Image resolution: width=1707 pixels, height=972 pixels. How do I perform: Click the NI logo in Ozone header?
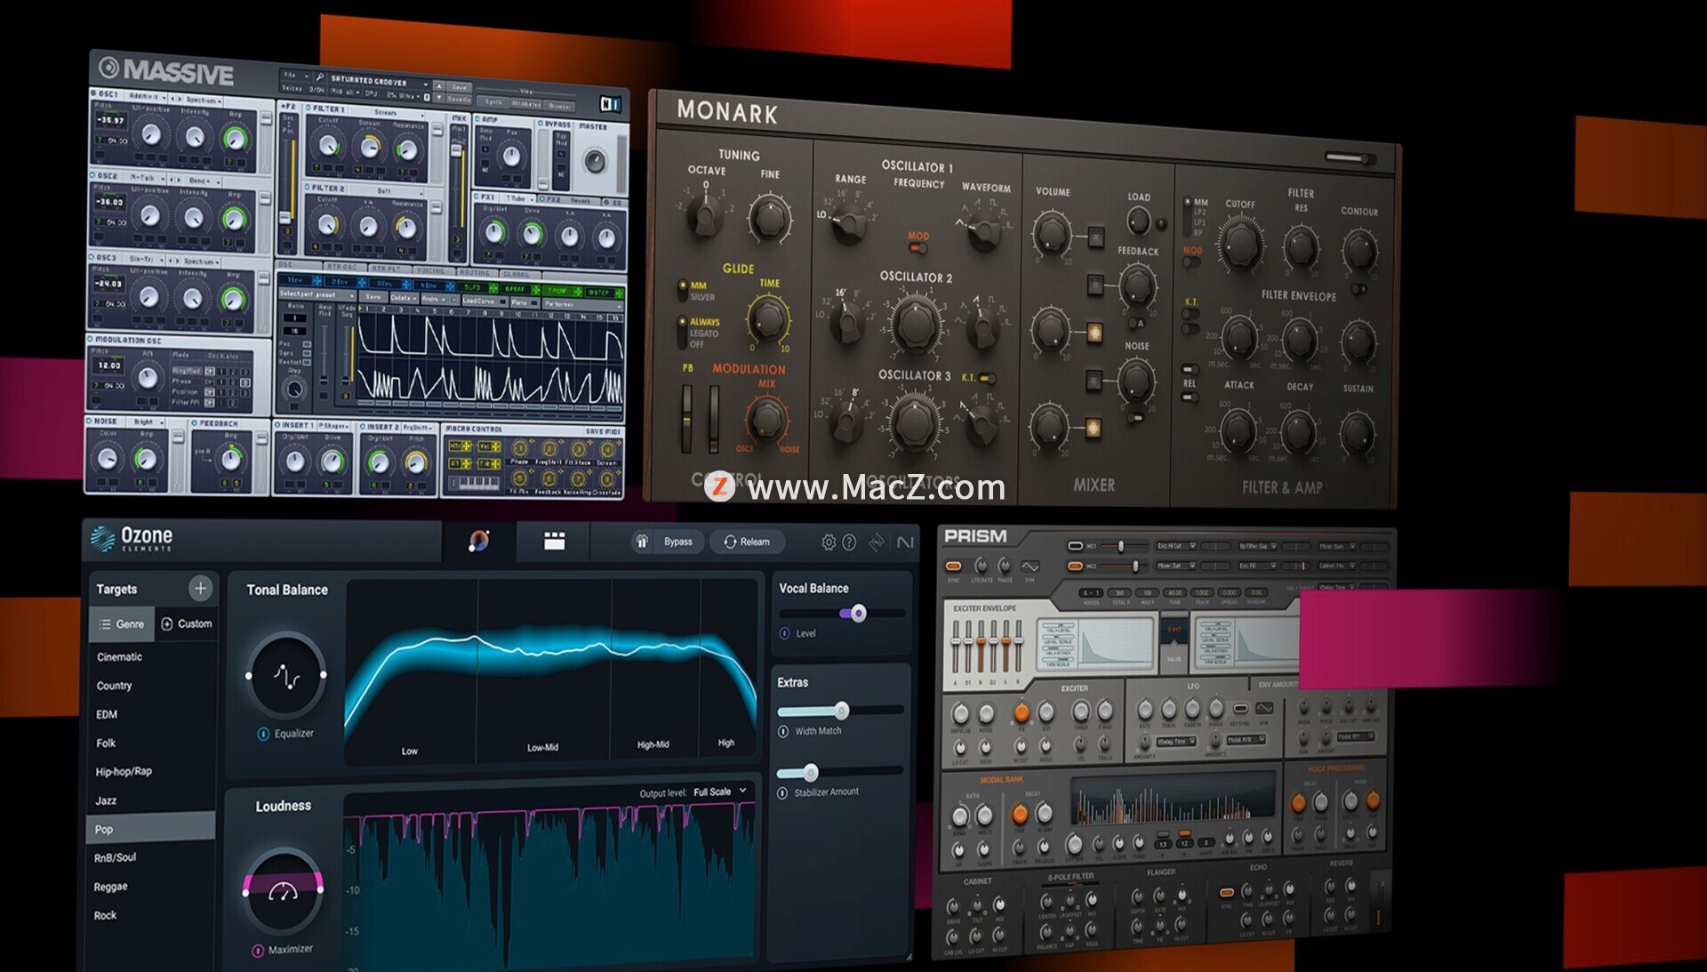point(905,542)
